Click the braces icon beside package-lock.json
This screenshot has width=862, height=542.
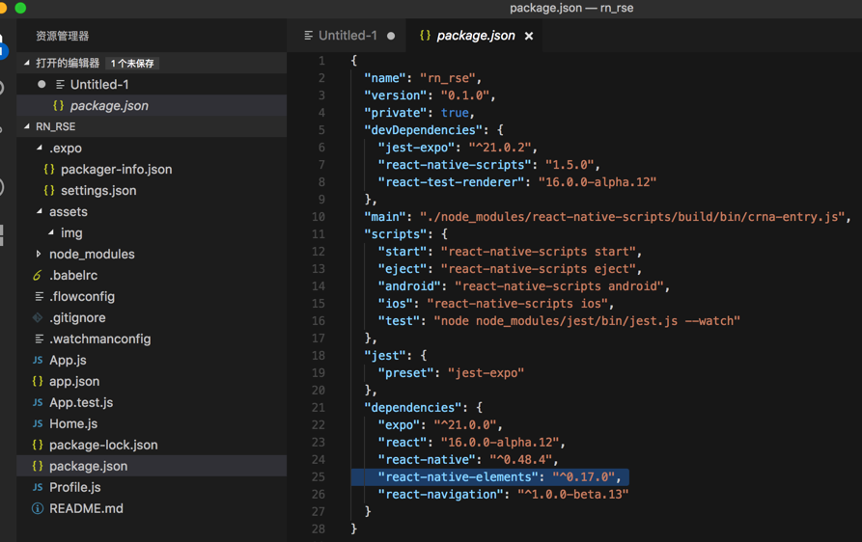click(x=38, y=445)
